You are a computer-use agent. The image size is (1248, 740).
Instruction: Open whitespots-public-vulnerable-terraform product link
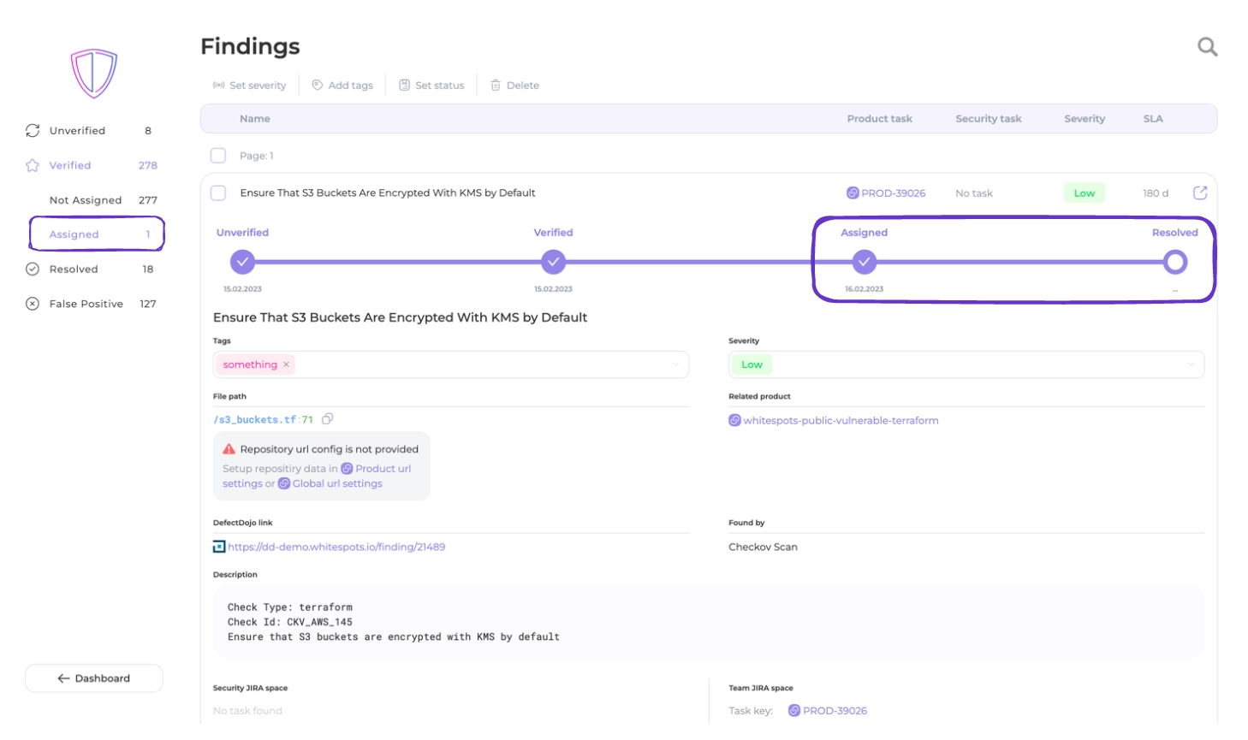[x=840, y=421]
